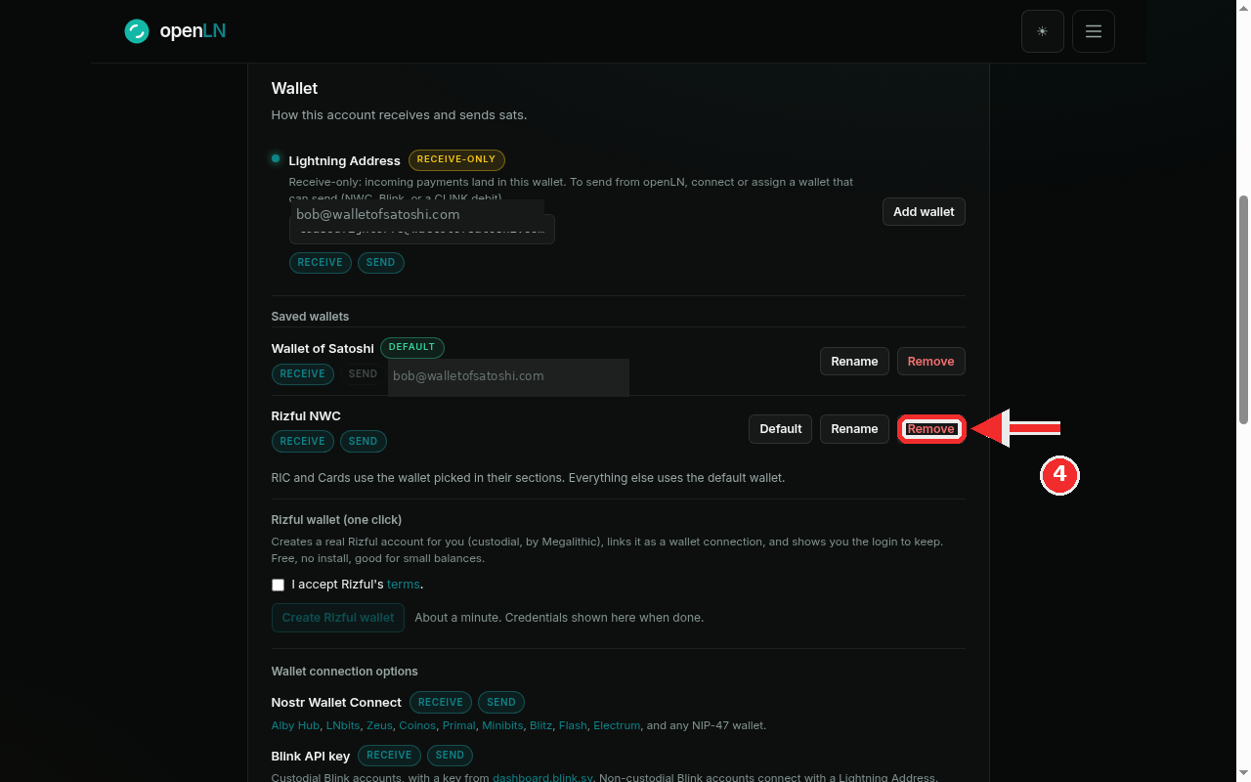The image size is (1251, 782).
Task: Click the SEND badge in Rizful NWC row
Action: (363, 442)
